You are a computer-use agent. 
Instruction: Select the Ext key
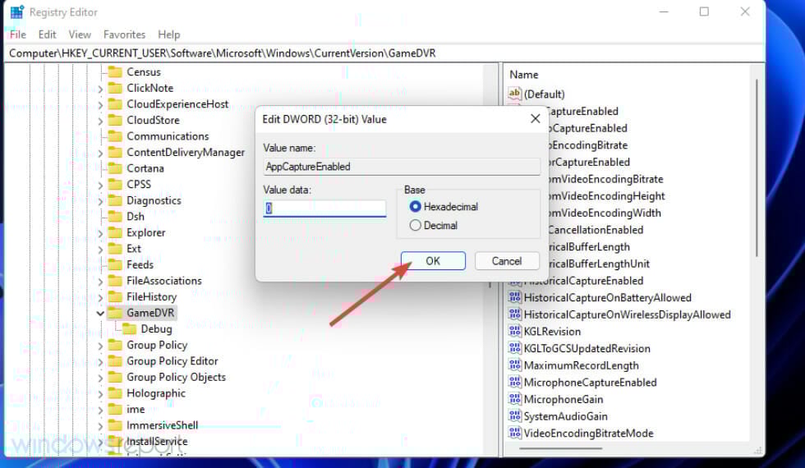133,248
